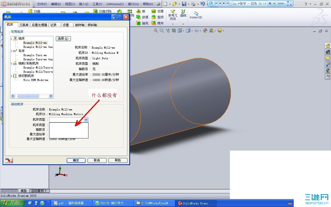Click the Open folder icon
Image resolution: width=331 pixels, height=207 pixels.
(x=175, y=4)
